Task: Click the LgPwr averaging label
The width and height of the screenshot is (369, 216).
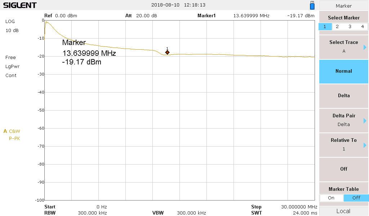Action: point(12,67)
